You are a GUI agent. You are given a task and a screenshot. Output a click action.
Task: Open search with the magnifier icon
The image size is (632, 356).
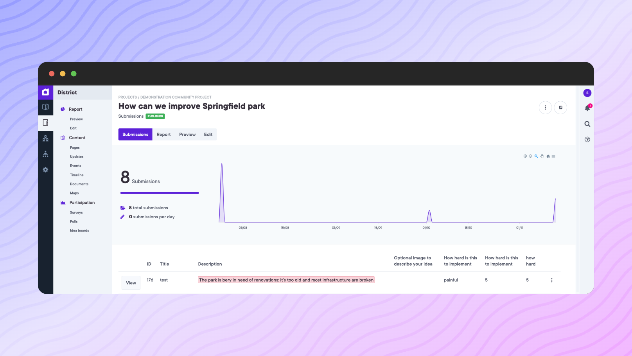point(587,124)
